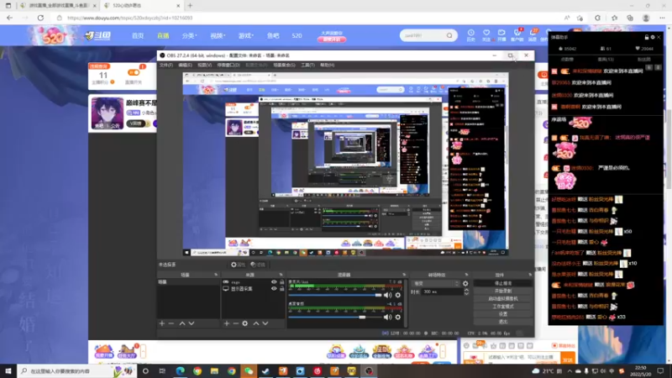672x378 pixels.
Task: Open scene transition properties gear icon
Action: click(465, 283)
